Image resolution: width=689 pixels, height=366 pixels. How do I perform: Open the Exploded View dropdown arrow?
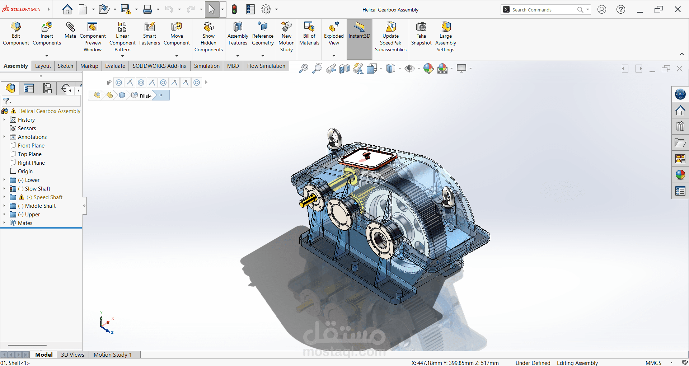pyautogui.click(x=334, y=56)
